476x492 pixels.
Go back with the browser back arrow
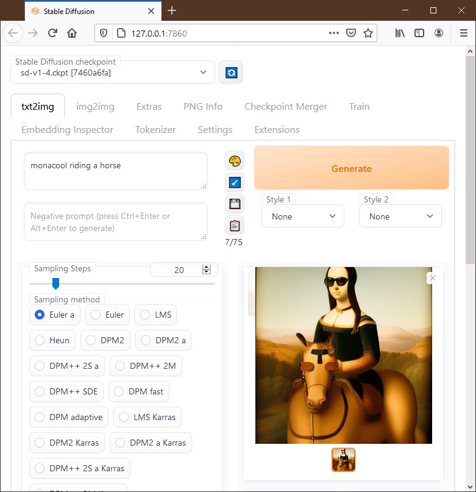[13, 33]
